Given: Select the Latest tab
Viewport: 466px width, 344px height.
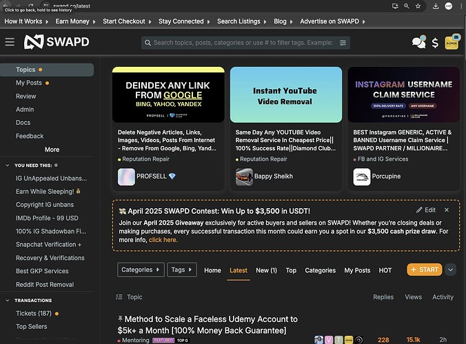Looking at the screenshot, I should point(239,270).
